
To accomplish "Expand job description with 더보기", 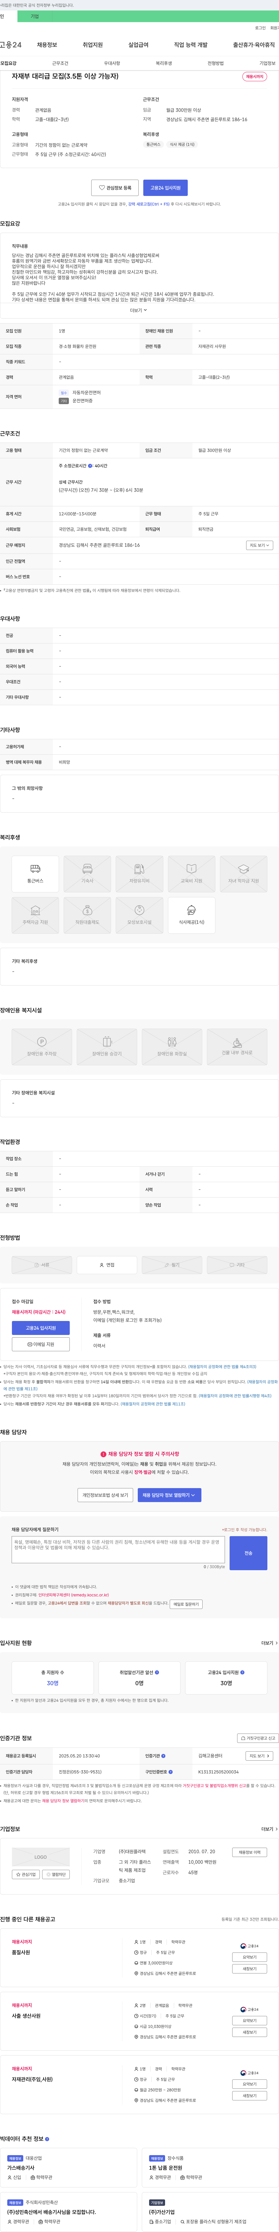I will pos(139,310).
